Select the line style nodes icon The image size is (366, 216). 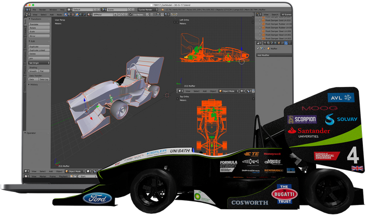(x=84, y=15)
